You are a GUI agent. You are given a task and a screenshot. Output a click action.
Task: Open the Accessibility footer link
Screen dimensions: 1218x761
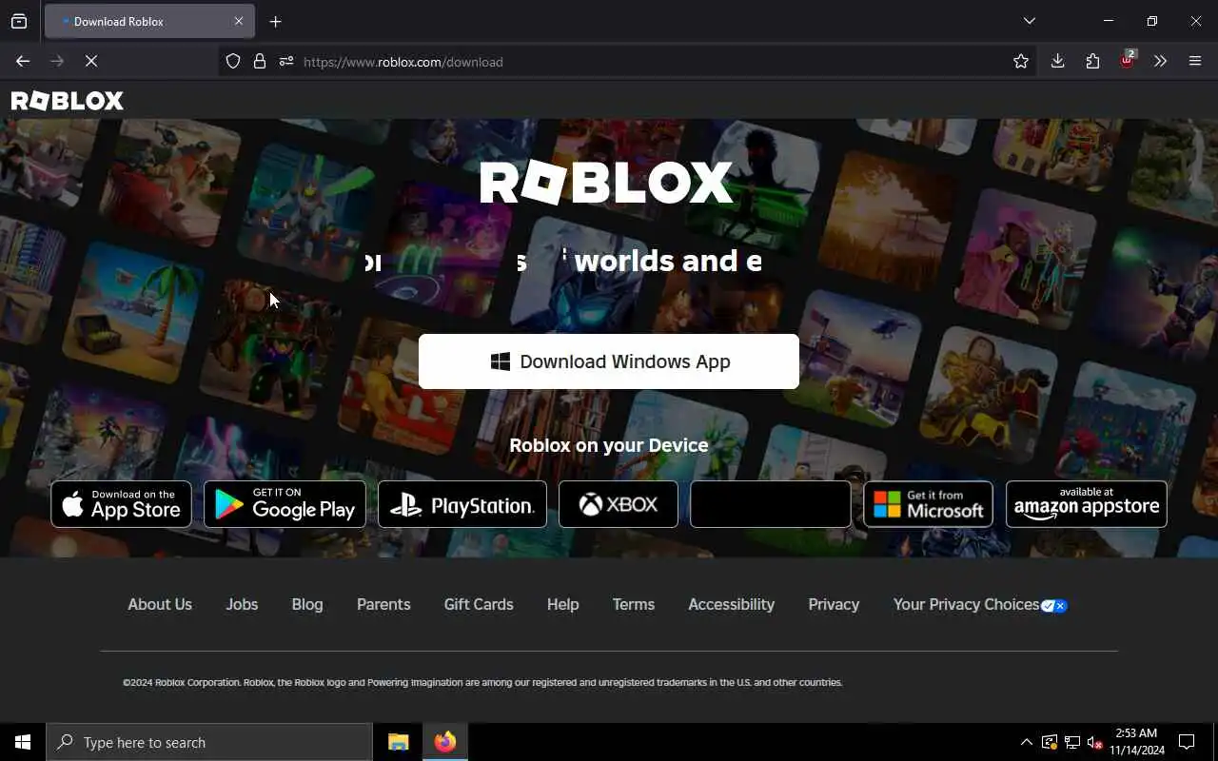pyautogui.click(x=732, y=605)
